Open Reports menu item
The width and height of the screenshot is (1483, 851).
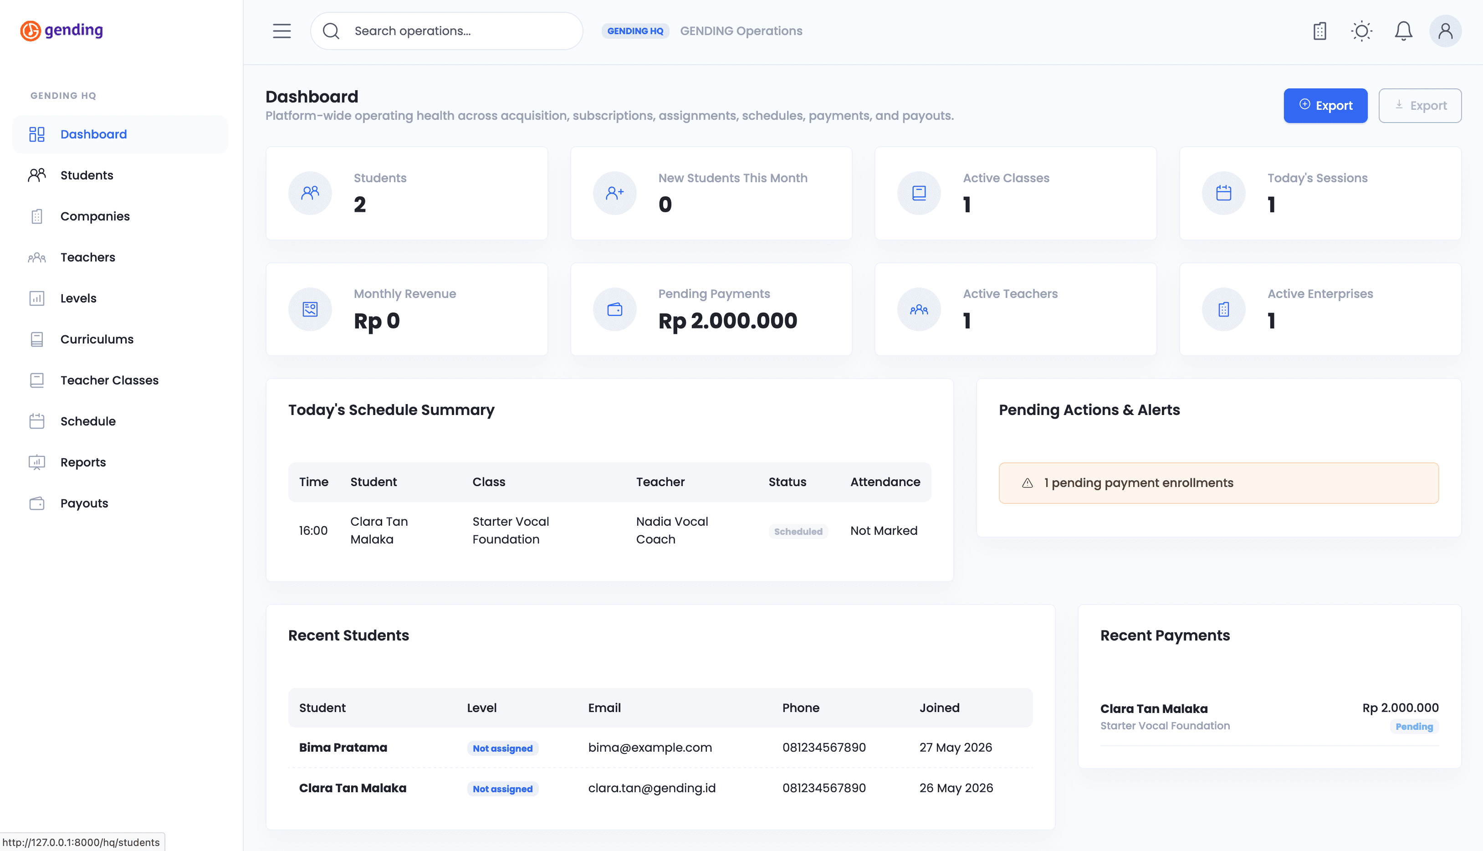click(120, 462)
